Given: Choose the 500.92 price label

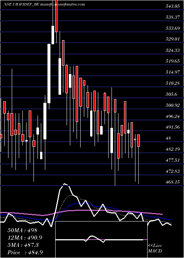Looking at the screenshot, I should 173,105.
